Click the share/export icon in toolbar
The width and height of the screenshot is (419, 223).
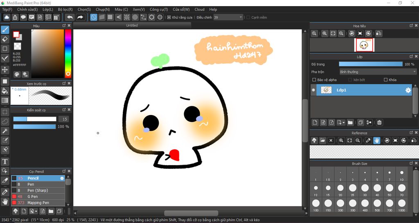click(x=15, y=17)
